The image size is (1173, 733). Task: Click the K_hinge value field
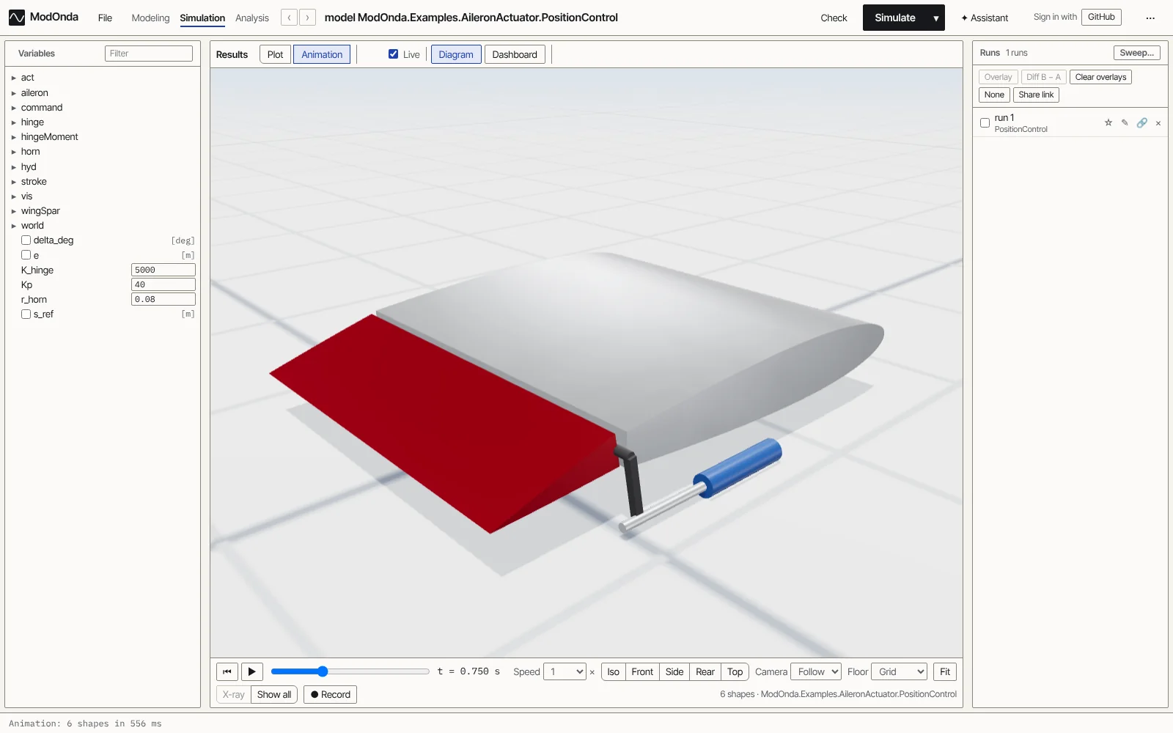coord(163,270)
